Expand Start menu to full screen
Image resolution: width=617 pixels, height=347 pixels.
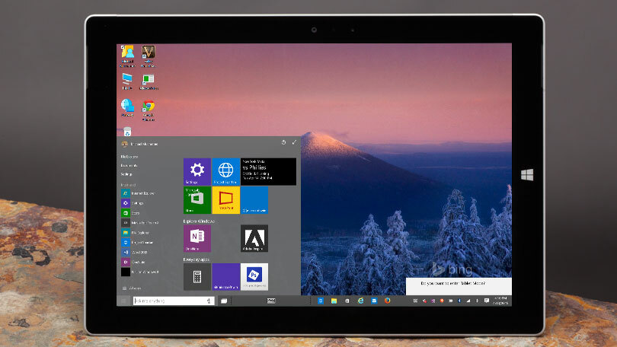click(x=295, y=142)
